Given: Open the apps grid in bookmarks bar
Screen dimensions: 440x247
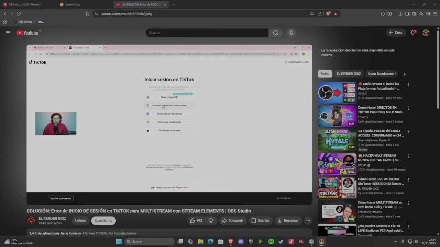Looking at the screenshot, I should pyautogui.click(x=4, y=22).
